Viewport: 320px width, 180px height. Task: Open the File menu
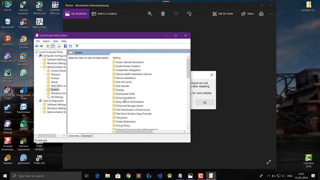pyautogui.click(x=38, y=41)
